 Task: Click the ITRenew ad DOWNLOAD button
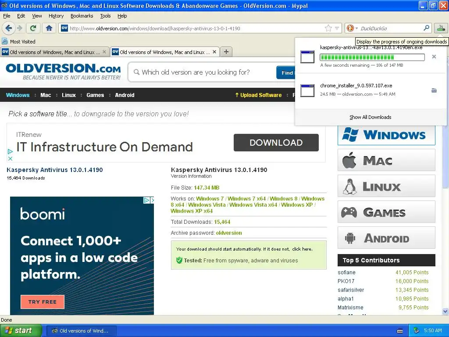[276, 143]
